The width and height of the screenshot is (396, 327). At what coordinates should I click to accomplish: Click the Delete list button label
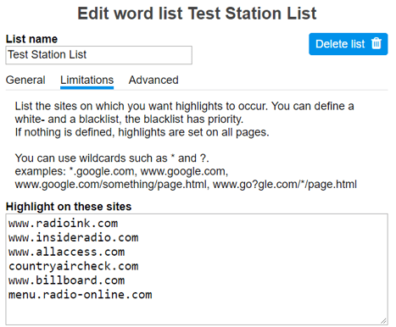coord(340,44)
